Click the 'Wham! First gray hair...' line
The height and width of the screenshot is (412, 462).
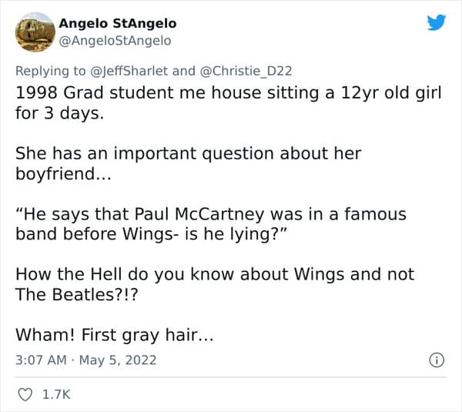coord(114,335)
